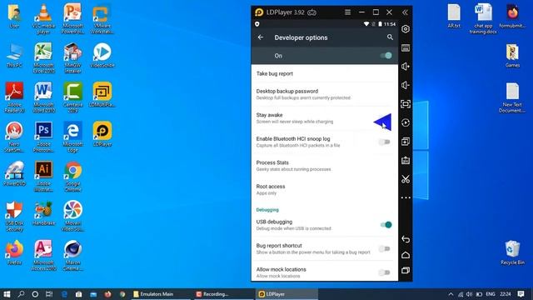Tap Take bug report option
533x300 pixels.
[325, 73]
